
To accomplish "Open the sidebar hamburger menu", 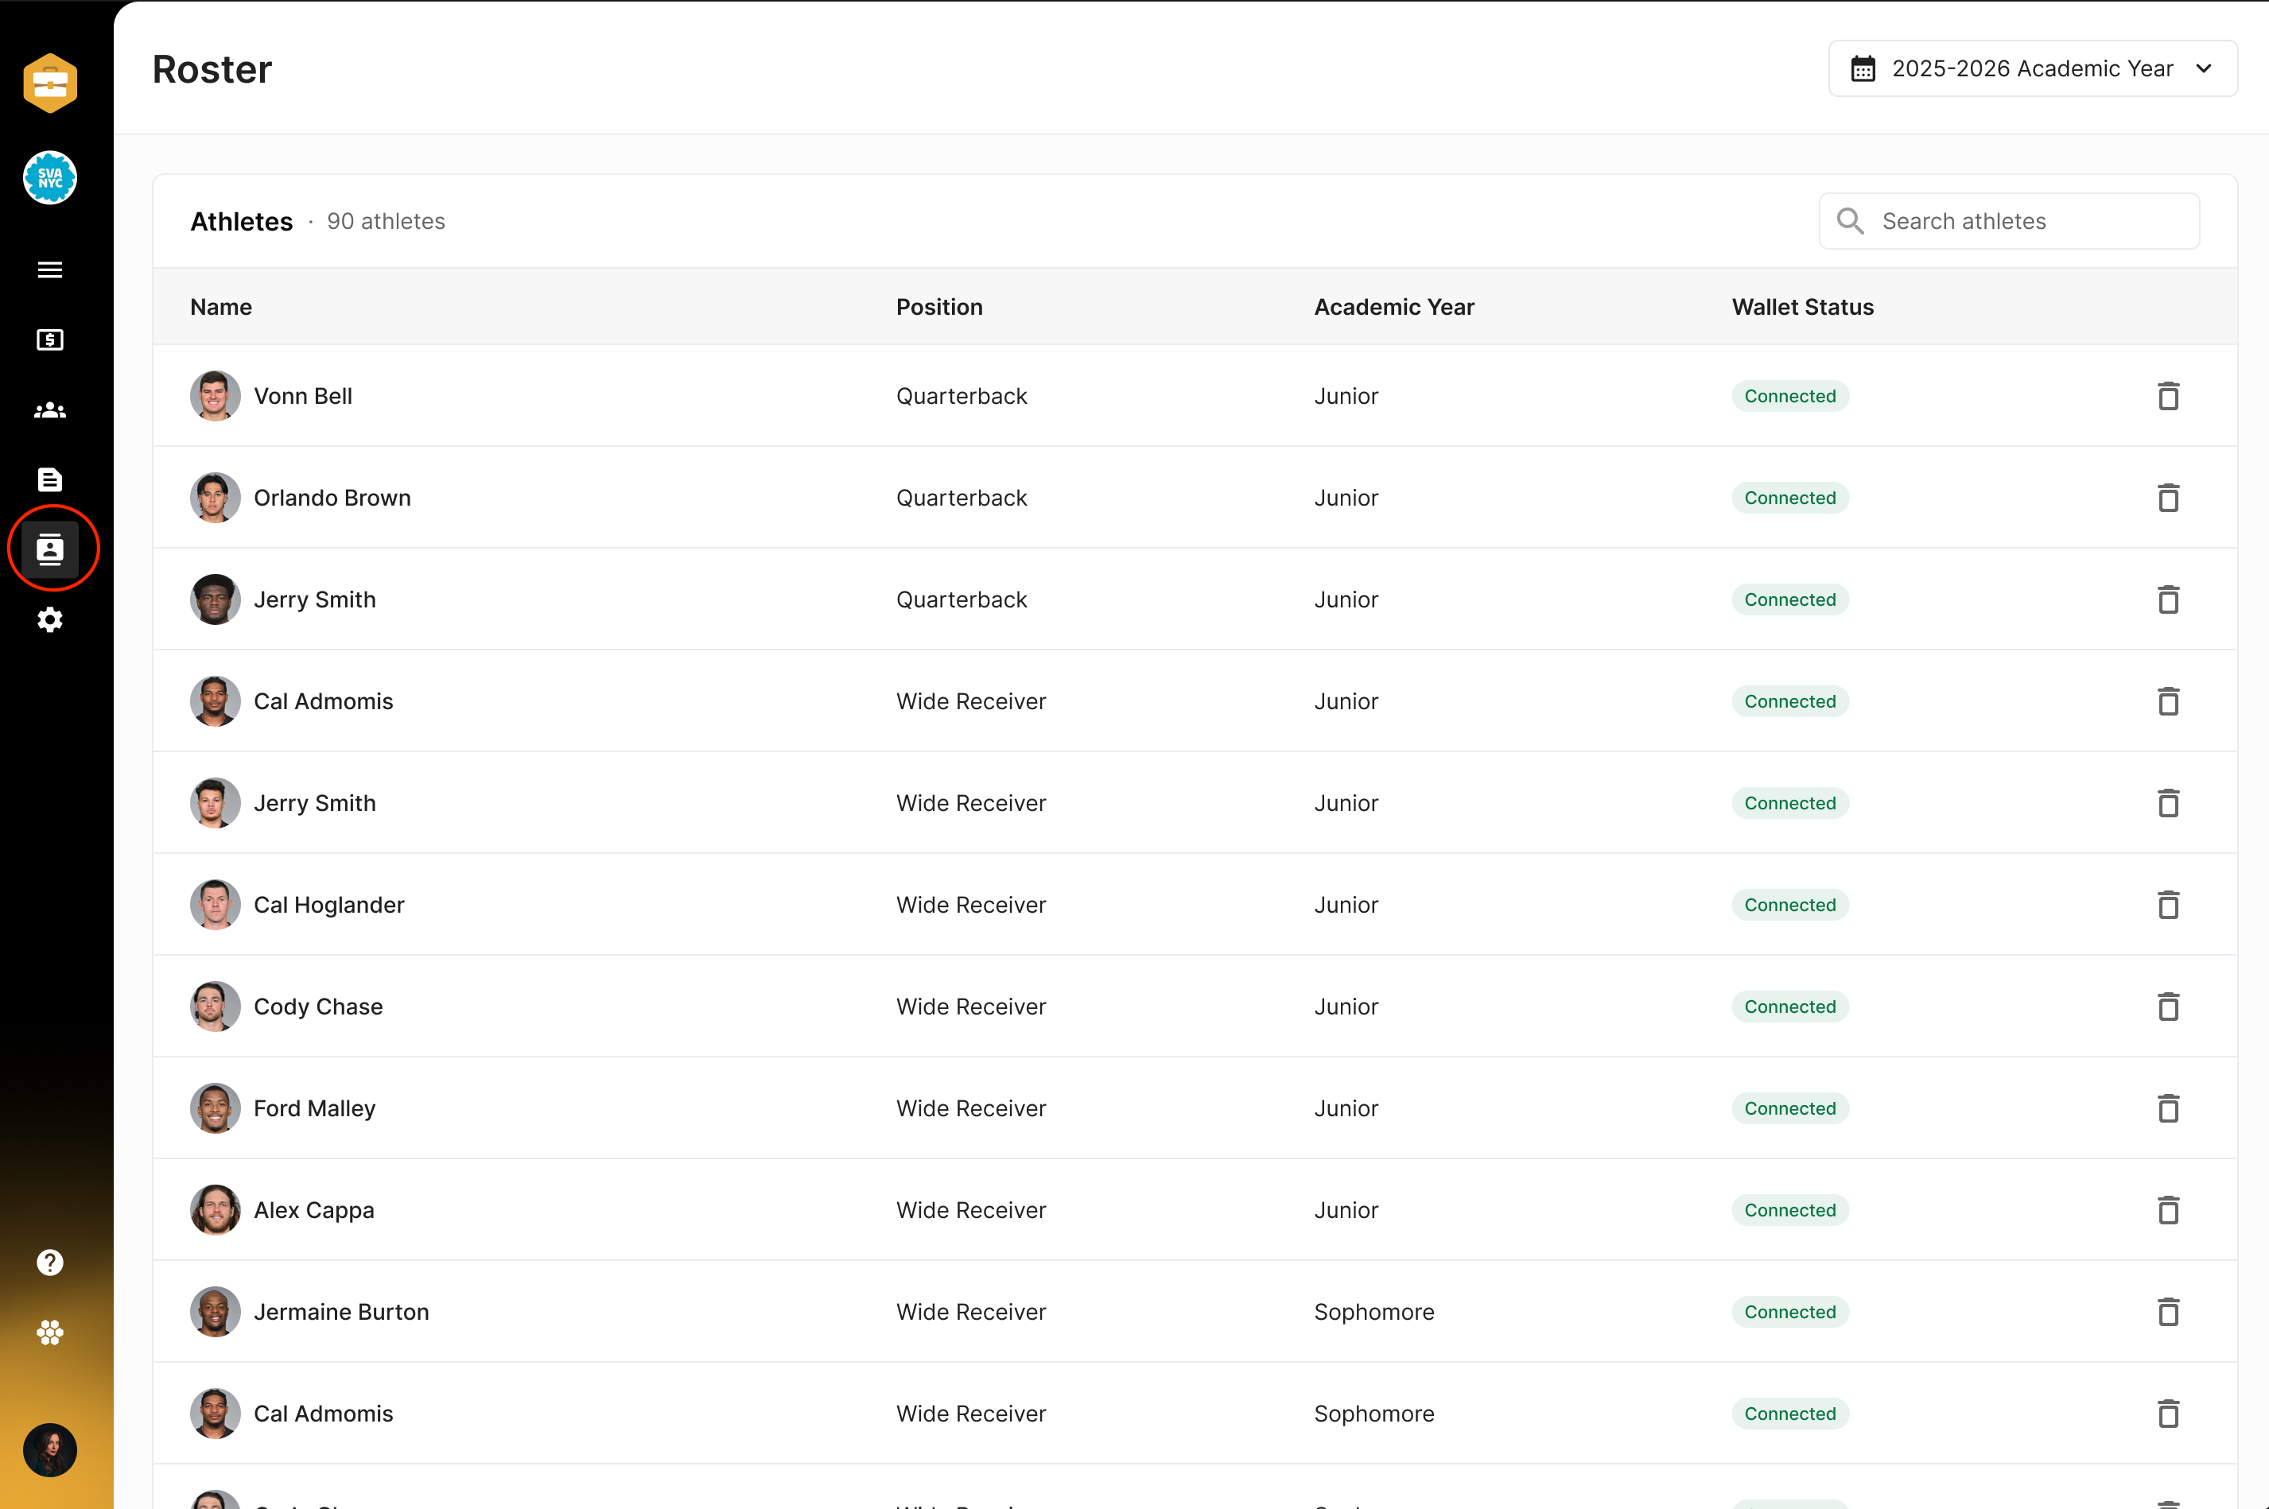I will point(49,270).
